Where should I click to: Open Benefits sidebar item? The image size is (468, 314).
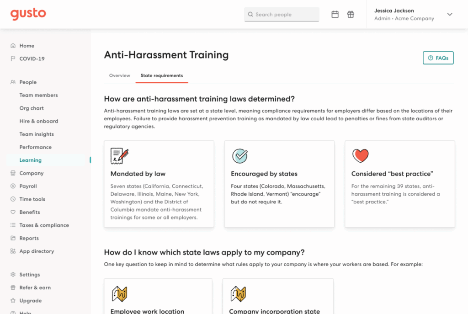30,212
